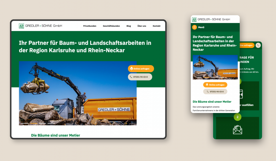Image resolution: width=276 pixels, height=161 pixels.
Task: Click the text "Umkreis von 60 km."
Action: tap(250, 72)
